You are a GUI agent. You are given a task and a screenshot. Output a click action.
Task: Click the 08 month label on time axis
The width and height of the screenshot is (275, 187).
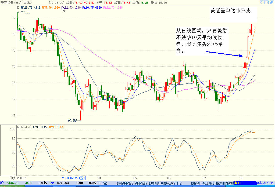point(241,178)
